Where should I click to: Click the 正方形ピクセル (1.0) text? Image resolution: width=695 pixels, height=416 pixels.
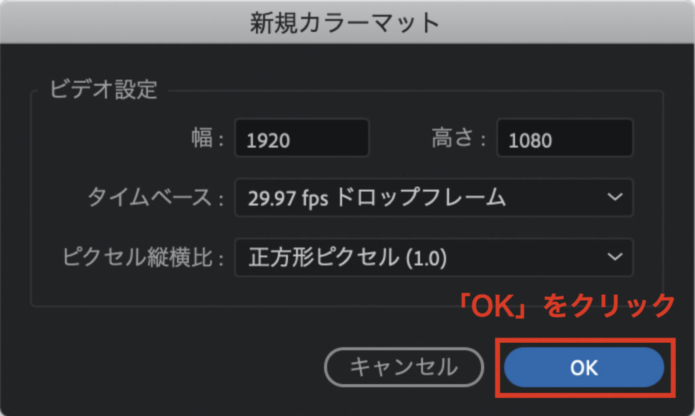pyautogui.click(x=347, y=257)
